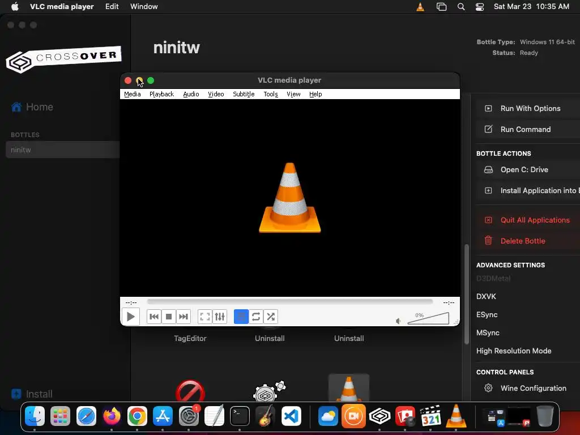This screenshot has width=580, height=435.
Task: Click the VLC icon in CrossOver bottle
Action: point(349,387)
